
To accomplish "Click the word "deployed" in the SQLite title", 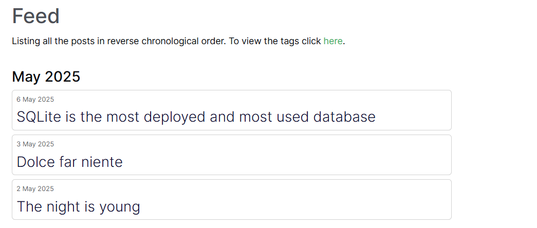I will 175,117.
